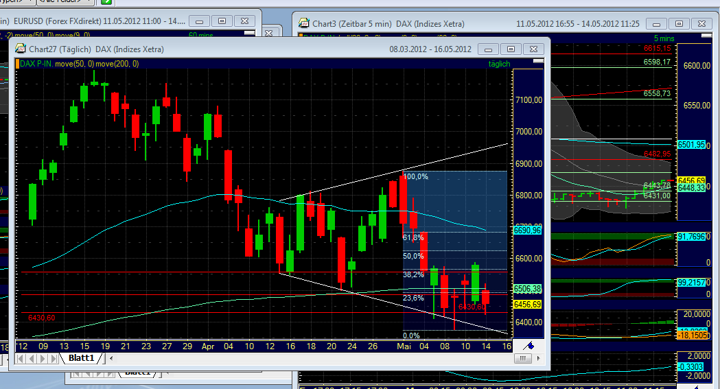Click the 99,2157 indicator value in Chart3

tap(691, 283)
